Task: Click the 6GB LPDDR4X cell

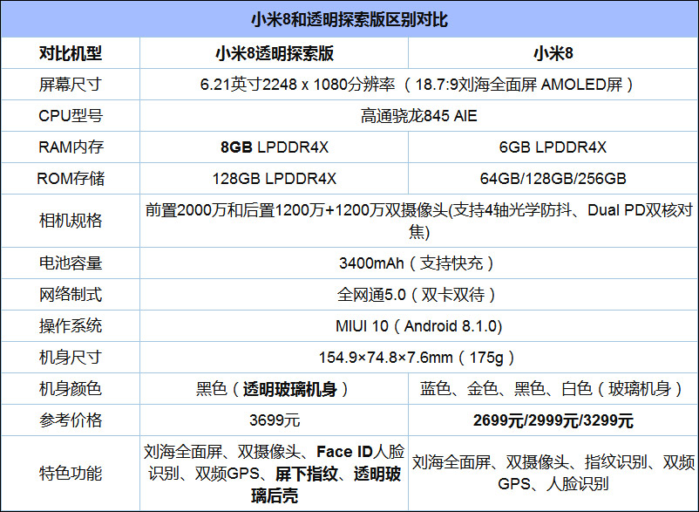Action: click(x=553, y=147)
